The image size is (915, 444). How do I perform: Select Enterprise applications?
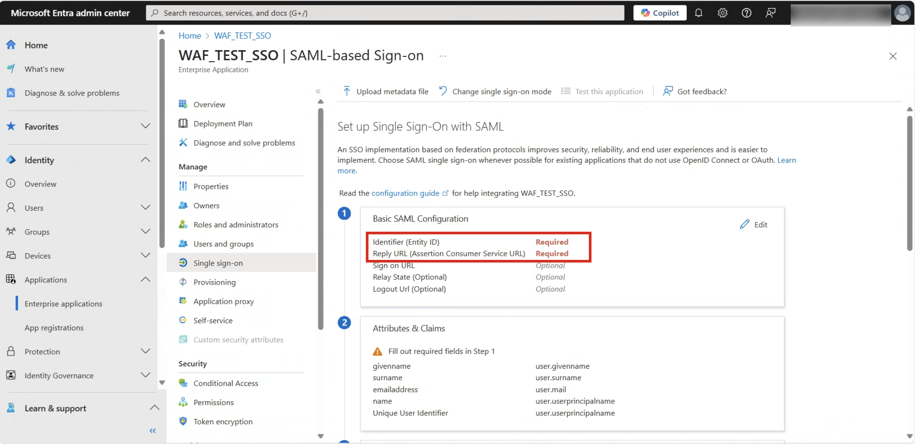coord(63,304)
